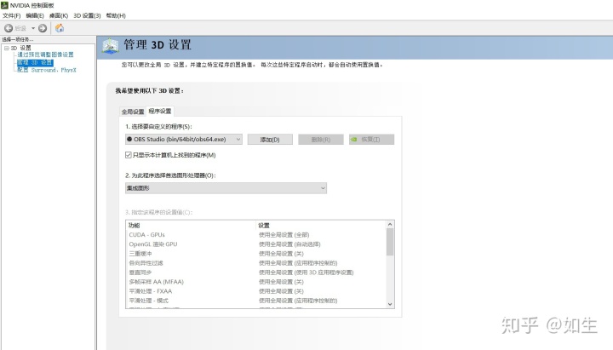Click the settings list scrollbar thumb

[x=390, y=242]
